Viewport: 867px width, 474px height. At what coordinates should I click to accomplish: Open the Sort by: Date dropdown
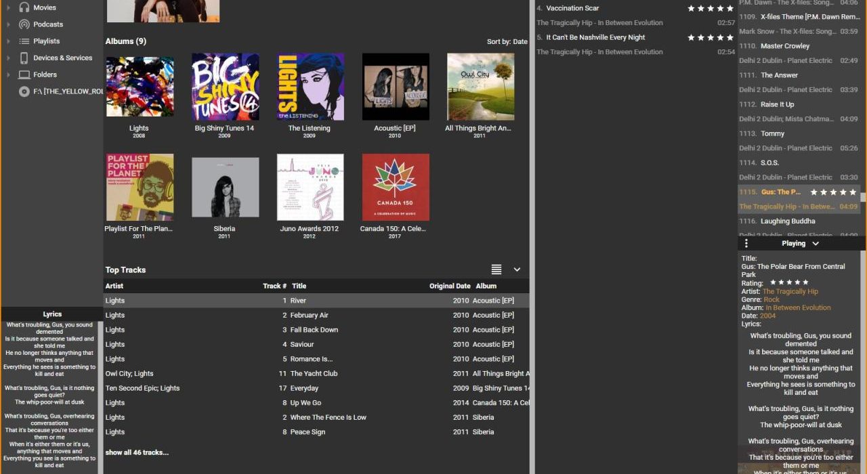point(507,42)
